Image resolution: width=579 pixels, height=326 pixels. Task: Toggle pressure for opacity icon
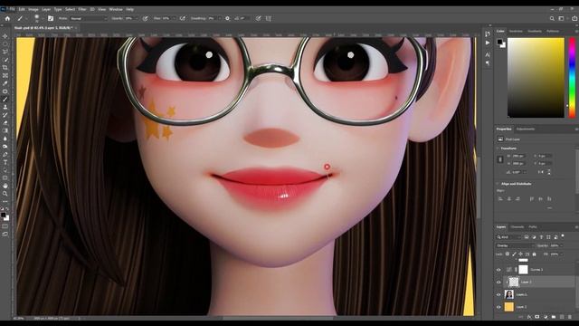(146, 18)
